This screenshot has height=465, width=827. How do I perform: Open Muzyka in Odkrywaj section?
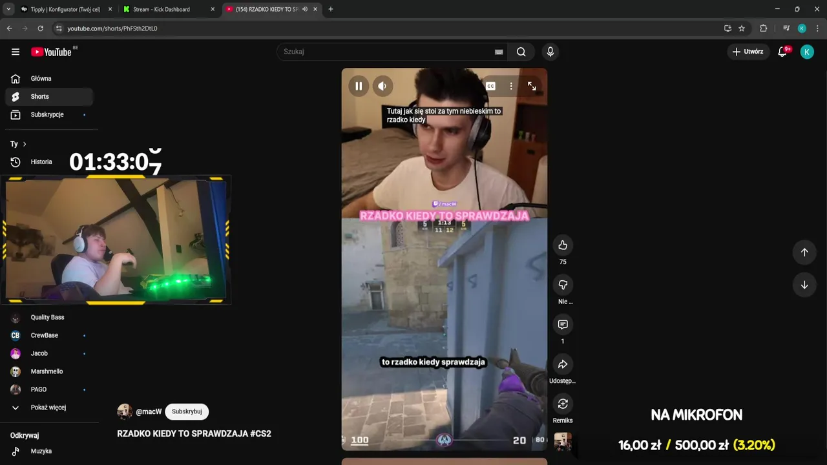click(x=49, y=451)
